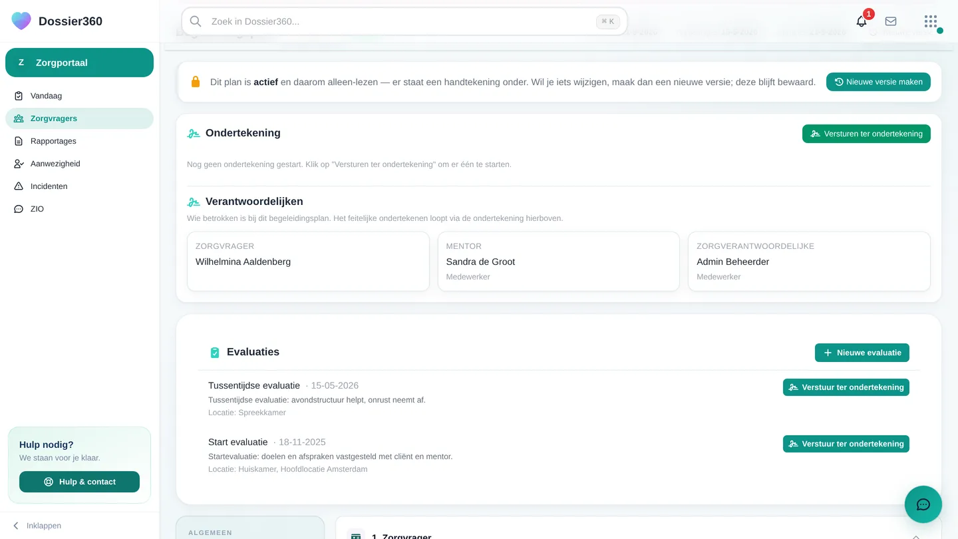This screenshot has width=958, height=539.
Task: Click Hulp & contact button
Action: (79, 482)
